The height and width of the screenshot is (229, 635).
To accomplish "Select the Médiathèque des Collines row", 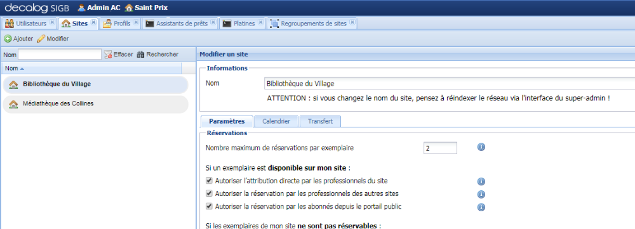I will [x=95, y=104].
